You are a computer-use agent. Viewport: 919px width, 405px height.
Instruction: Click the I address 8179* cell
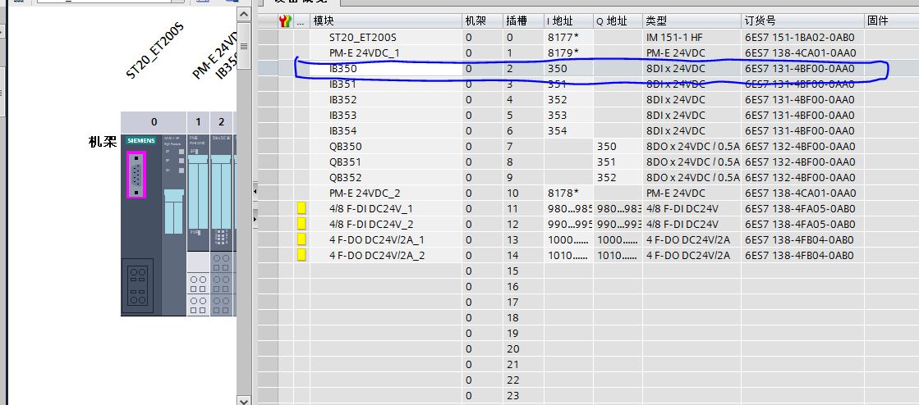(568, 52)
